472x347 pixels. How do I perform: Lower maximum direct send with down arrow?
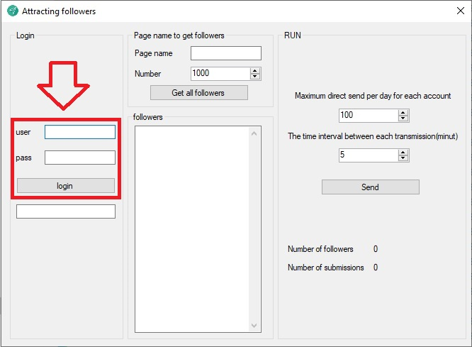(x=403, y=119)
